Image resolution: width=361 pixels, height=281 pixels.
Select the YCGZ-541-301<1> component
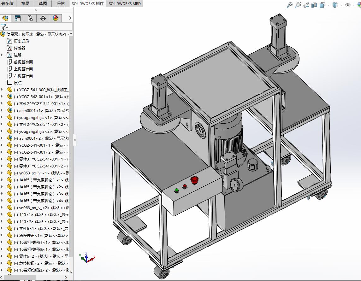pos(38,145)
